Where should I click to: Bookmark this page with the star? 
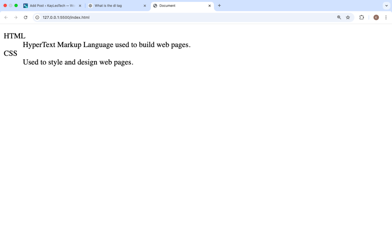click(348, 17)
